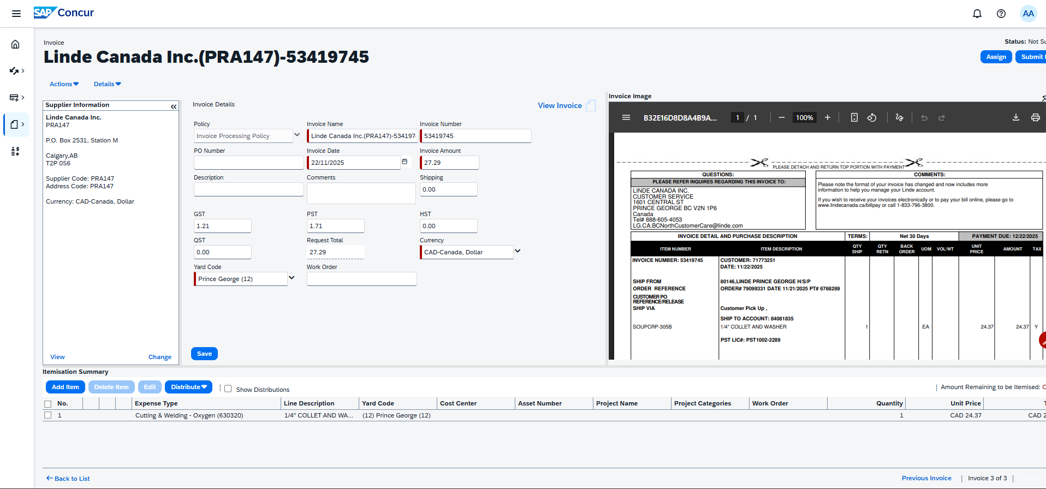Click the Comments text box
1046x489 pixels.
tap(361, 193)
